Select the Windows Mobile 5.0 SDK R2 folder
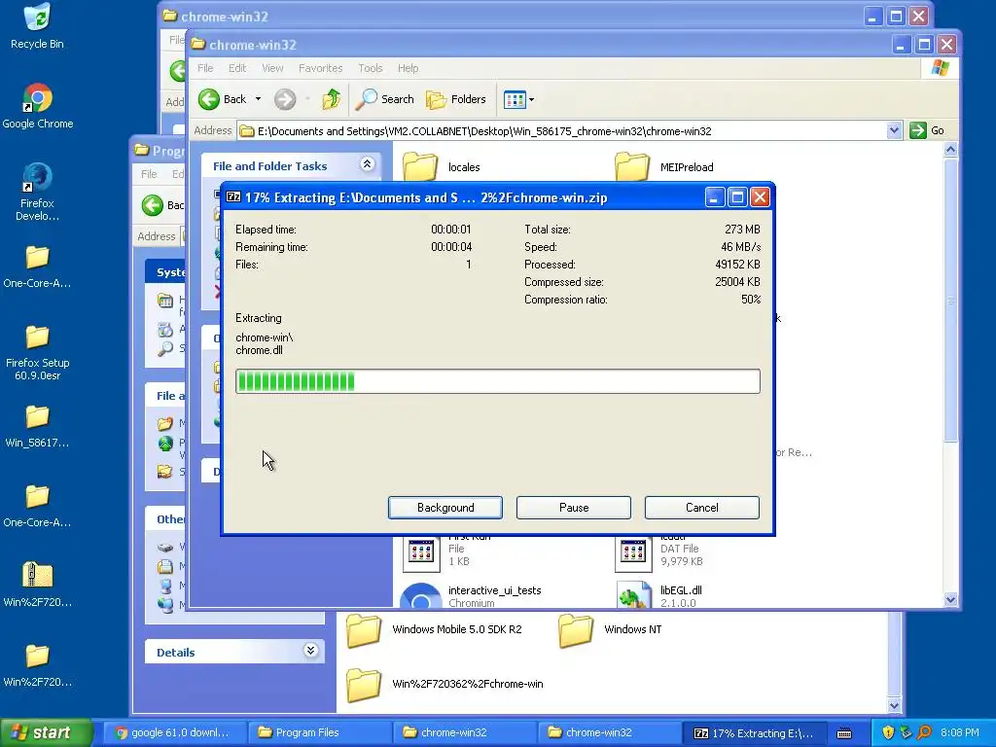This screenshot has height=747, width=996. pos(434,630)
